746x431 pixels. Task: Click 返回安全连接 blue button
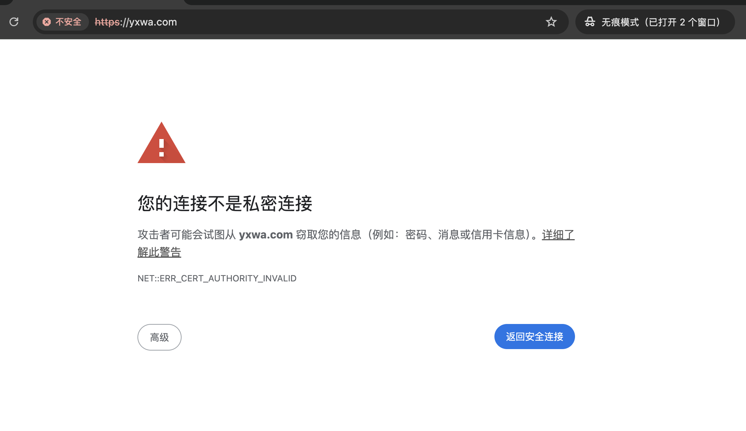click(x=534, y=336)
